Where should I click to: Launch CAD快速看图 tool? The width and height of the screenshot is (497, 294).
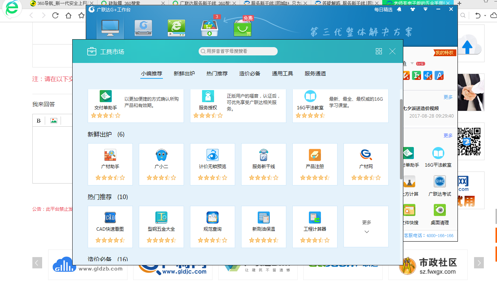click(110, 227)
